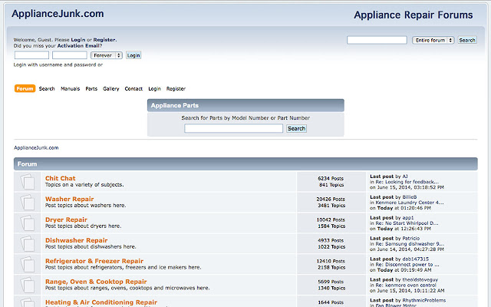
Task: Open the Register menu item
Action: pos(176,89)
